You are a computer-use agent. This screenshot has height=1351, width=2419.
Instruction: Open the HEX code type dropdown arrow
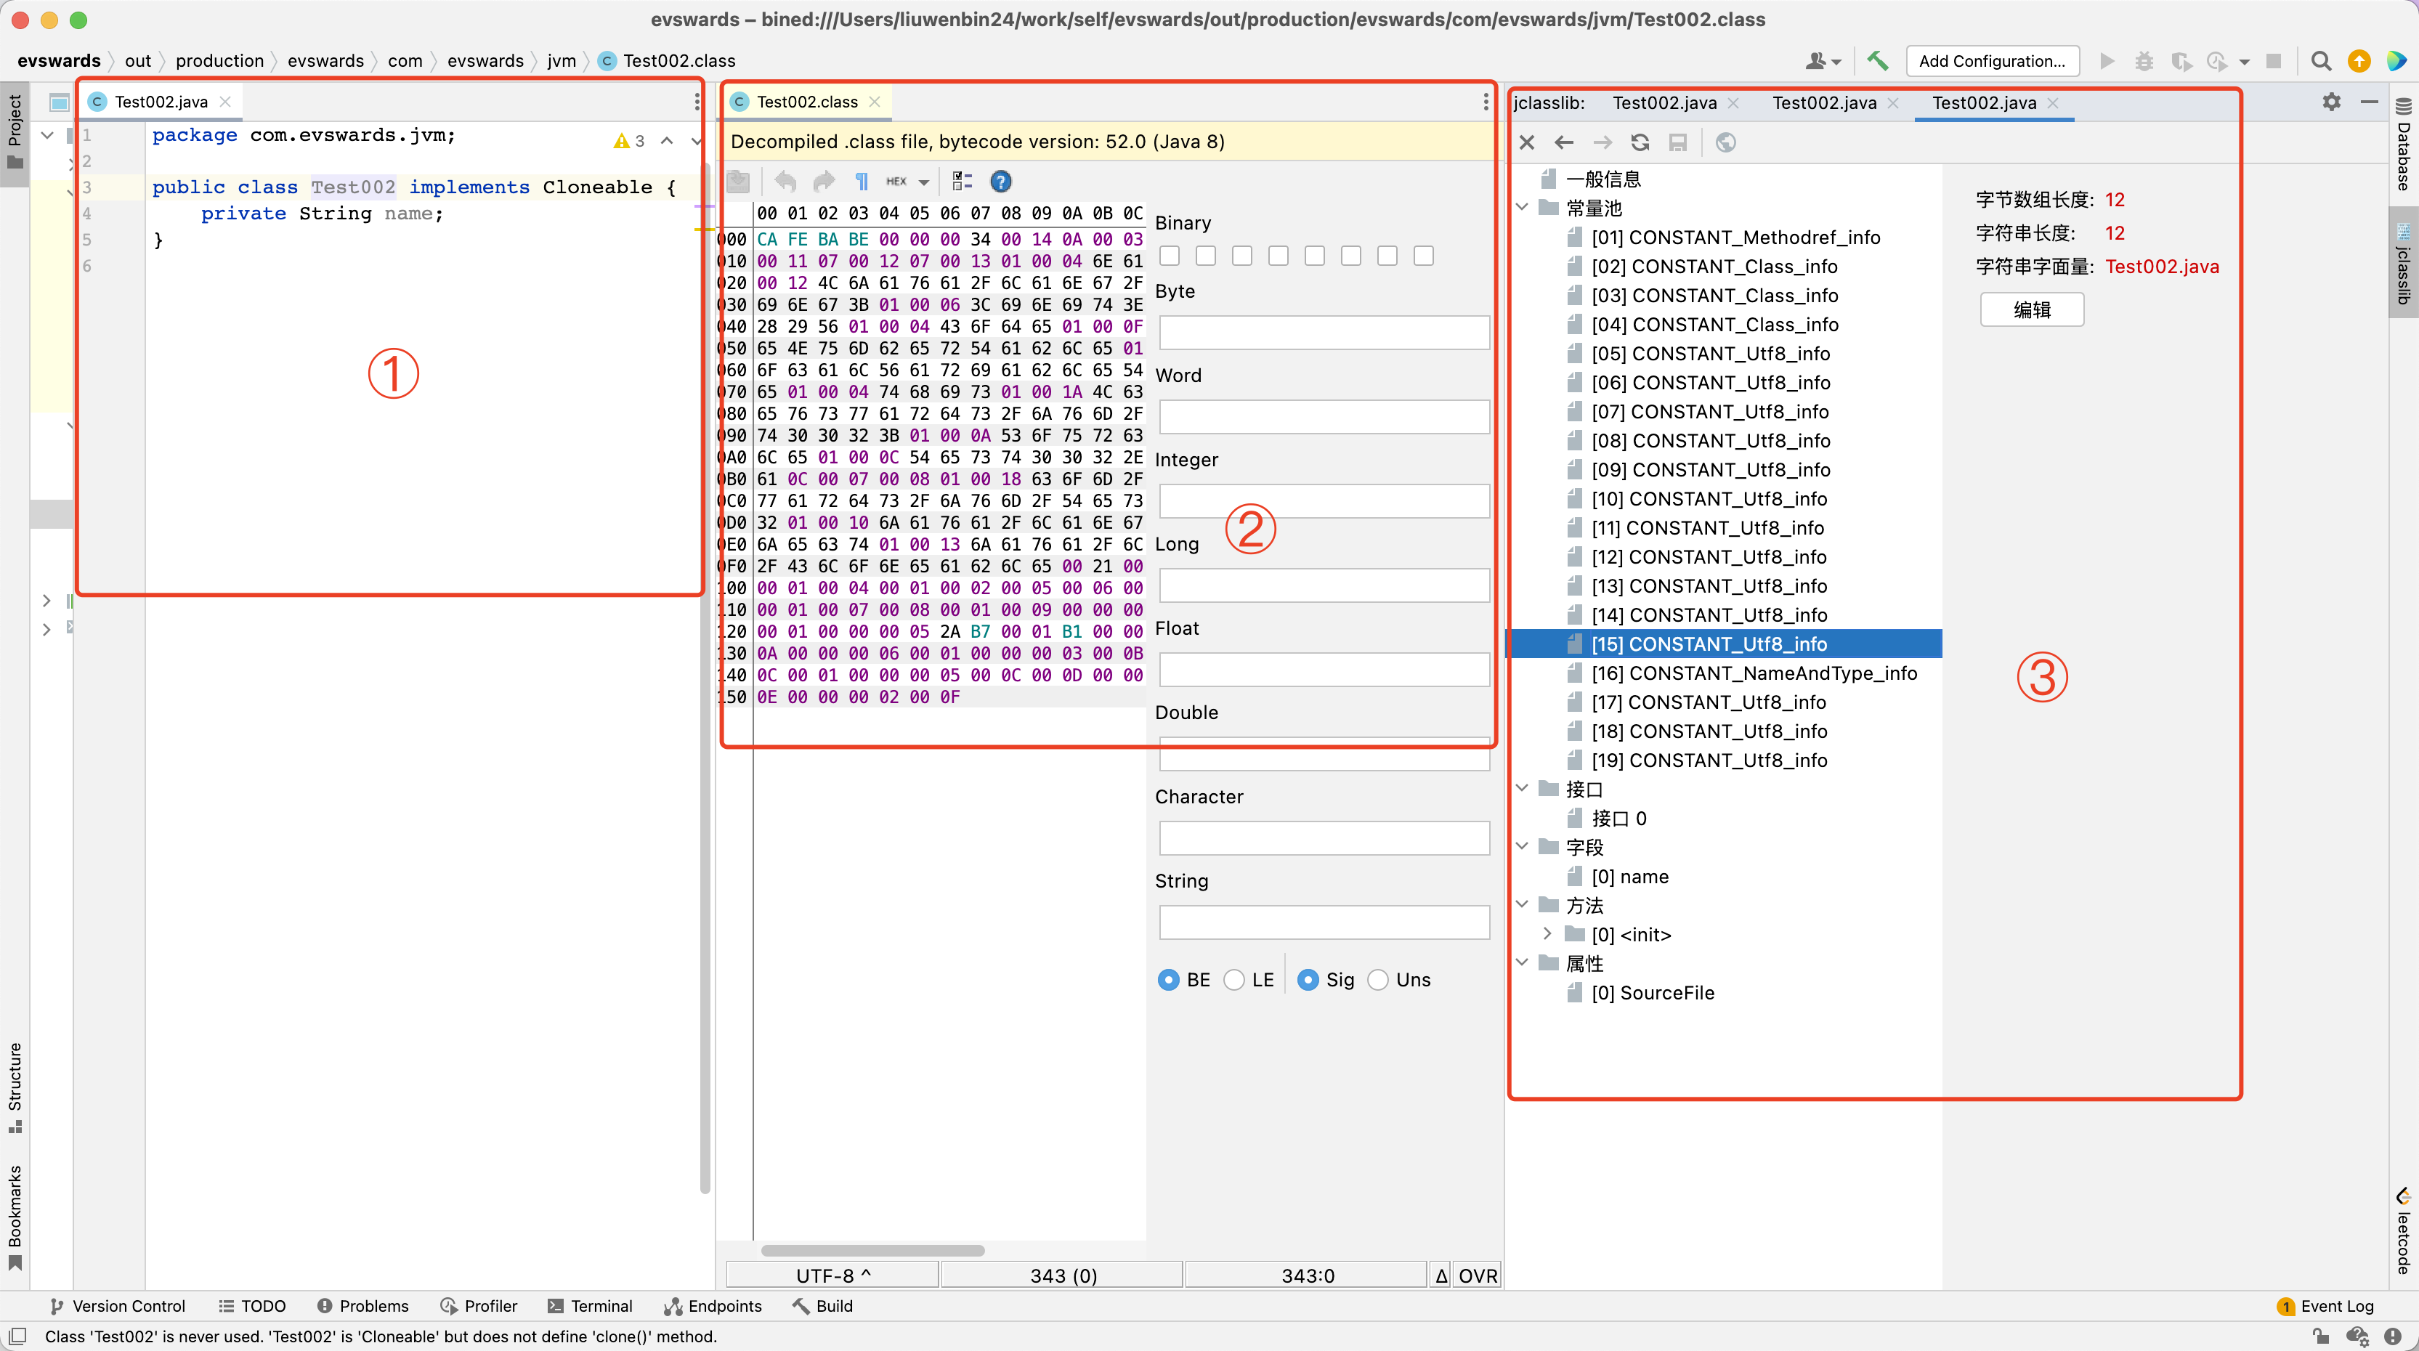coord(924,182)
